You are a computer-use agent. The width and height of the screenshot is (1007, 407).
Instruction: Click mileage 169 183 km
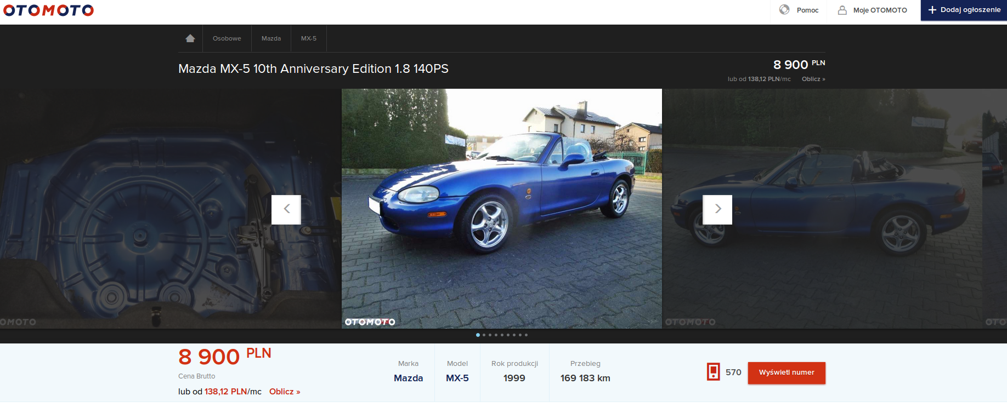(585, 378)
